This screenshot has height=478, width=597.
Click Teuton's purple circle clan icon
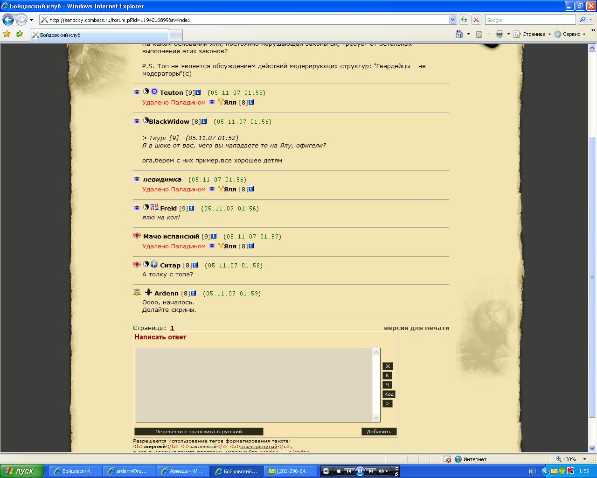tap(154, 91)
